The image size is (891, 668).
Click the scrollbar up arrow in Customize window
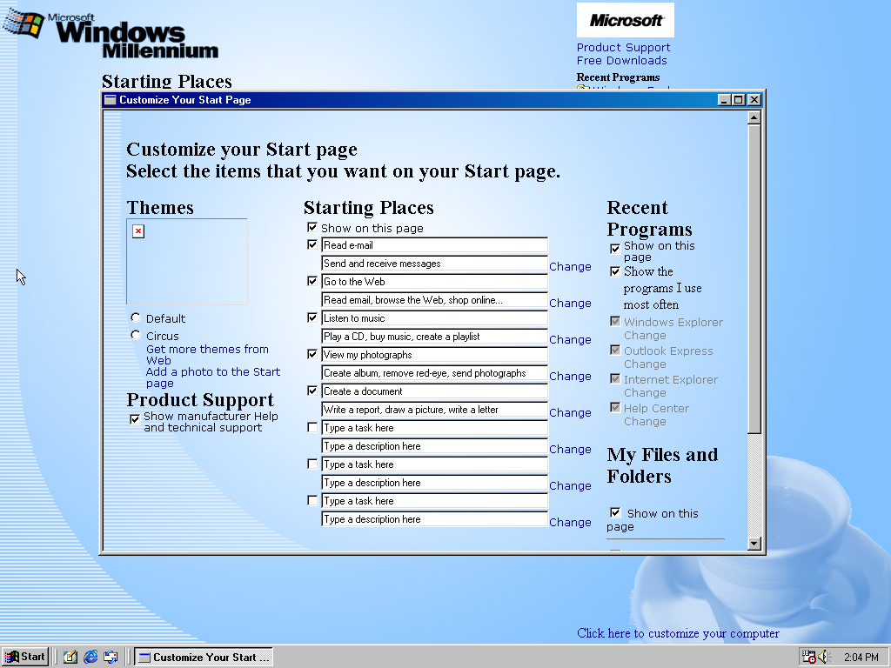coord(754,117)
